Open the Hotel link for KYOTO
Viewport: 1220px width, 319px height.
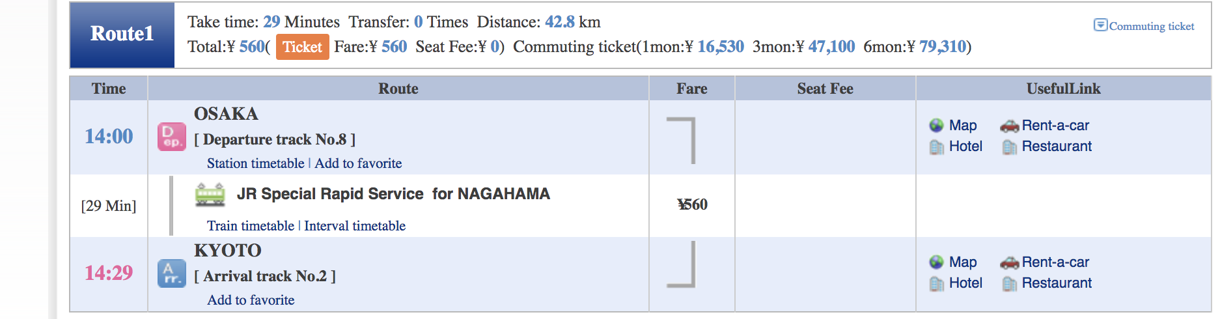pyautogui.click(x=965, y=283)
